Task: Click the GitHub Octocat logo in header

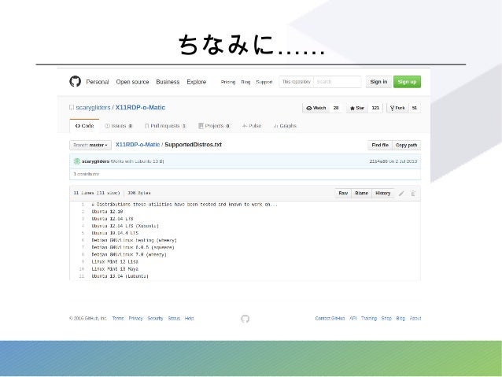Action: click(76, 81)
